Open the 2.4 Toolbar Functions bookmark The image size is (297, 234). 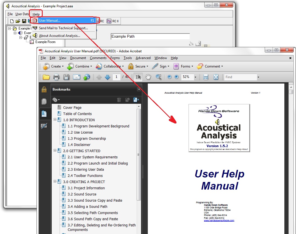[x=85, y=175]
